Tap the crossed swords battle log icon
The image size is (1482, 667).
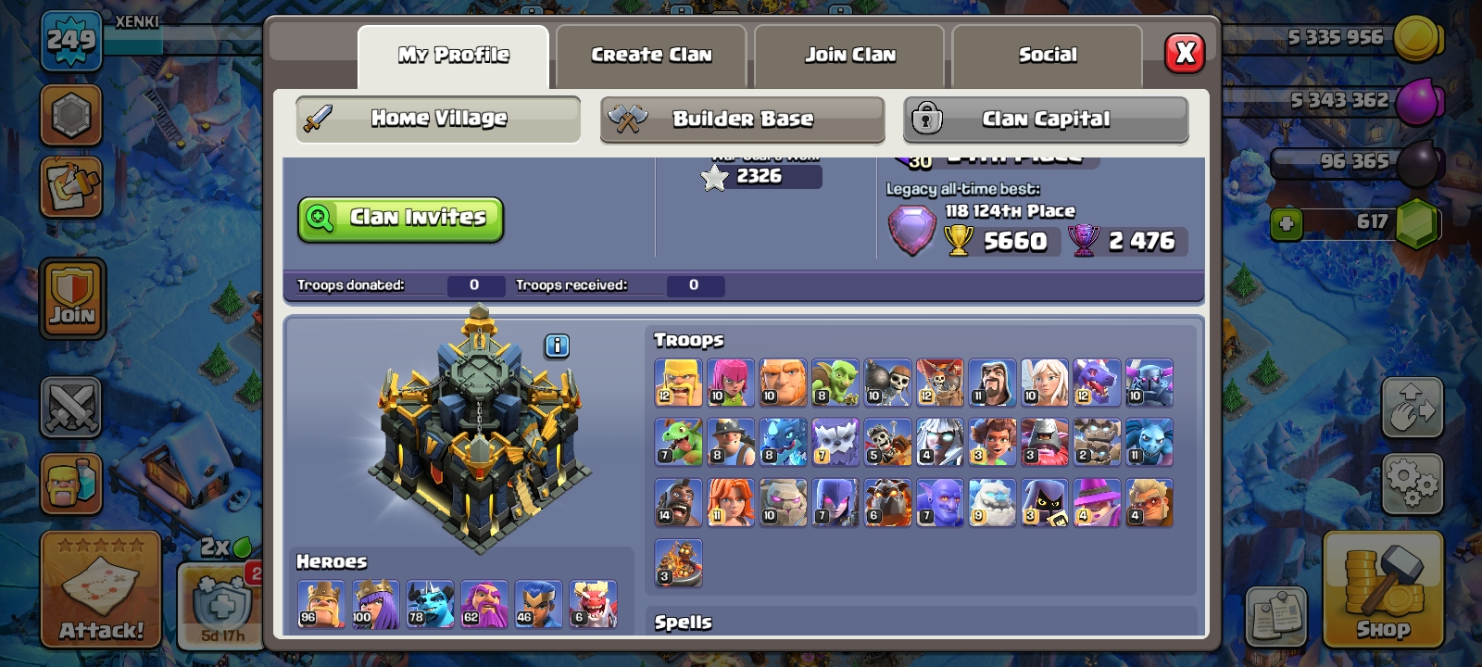71,408
